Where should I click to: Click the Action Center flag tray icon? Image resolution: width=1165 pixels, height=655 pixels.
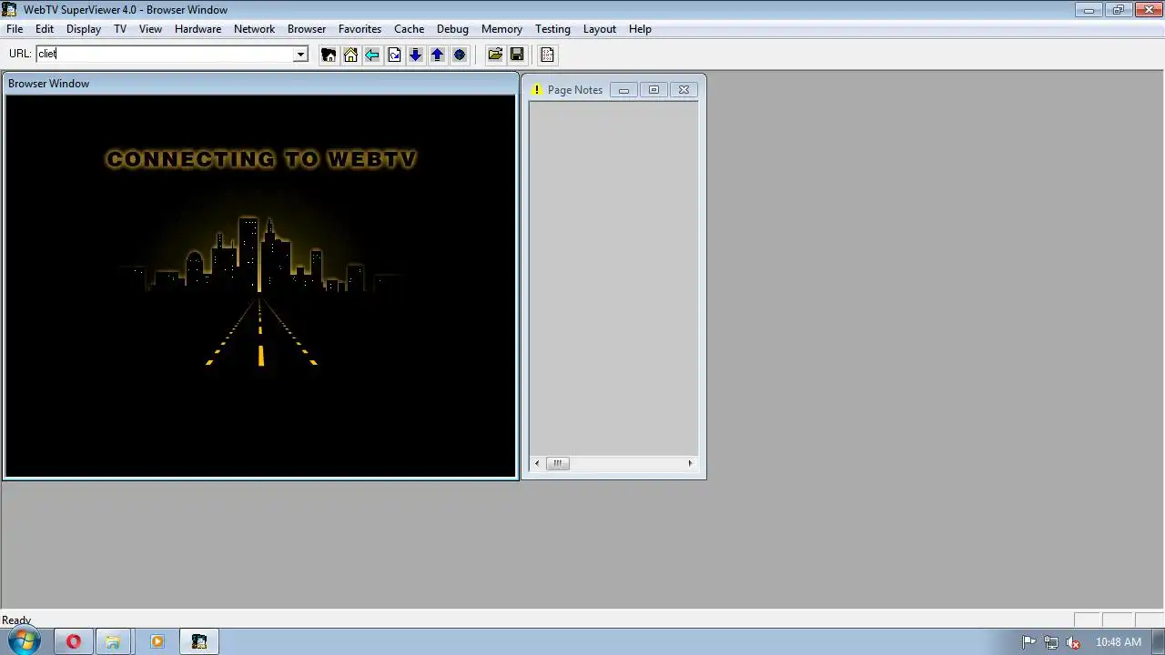pos(1029,641)
